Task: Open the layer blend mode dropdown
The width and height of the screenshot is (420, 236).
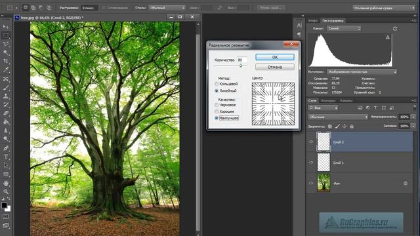Action: pyautogui.click(x=338, y=117)
